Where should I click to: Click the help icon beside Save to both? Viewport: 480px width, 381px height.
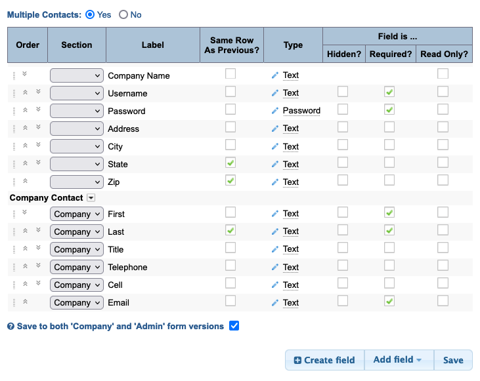(x=11, y=327)
